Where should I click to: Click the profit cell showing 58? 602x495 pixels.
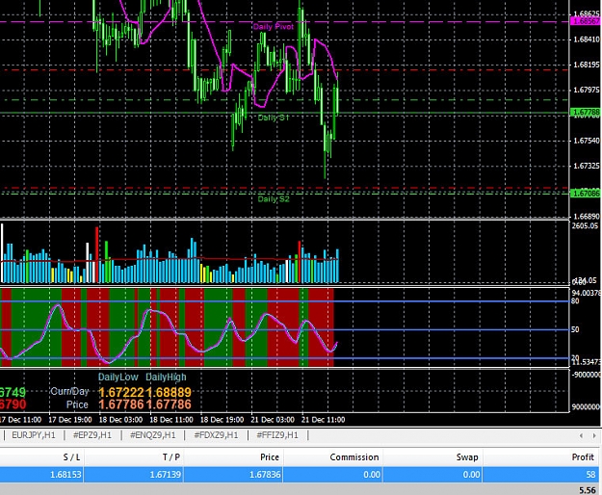pos(590,475)
